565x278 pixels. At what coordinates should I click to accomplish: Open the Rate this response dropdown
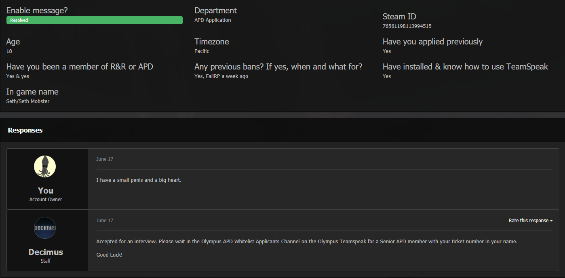coord(530,221)
